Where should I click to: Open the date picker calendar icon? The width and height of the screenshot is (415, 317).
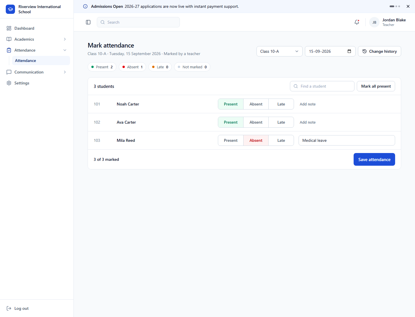[x=349, y=51]
